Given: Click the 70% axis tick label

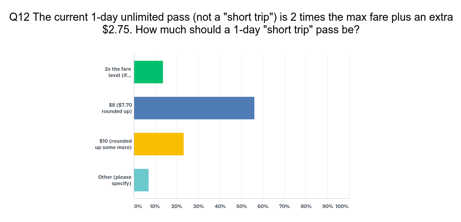Looking at the screenshot, I should click(285, 206).
